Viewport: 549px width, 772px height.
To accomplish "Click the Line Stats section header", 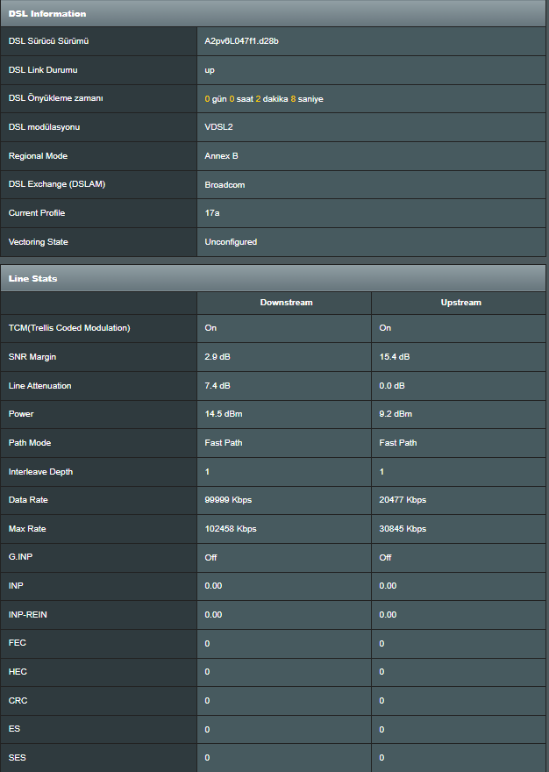I will tap(274, 278).
